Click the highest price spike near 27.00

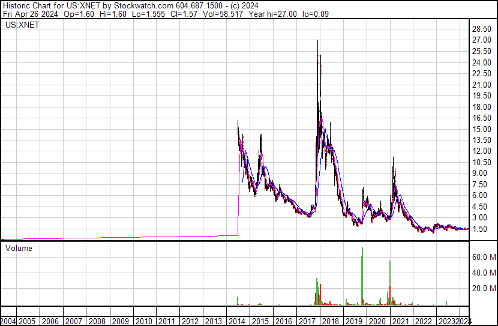317,41
